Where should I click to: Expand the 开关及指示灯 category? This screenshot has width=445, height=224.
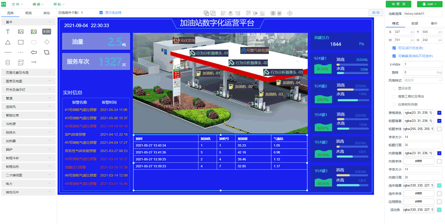[x=28, y=89]
